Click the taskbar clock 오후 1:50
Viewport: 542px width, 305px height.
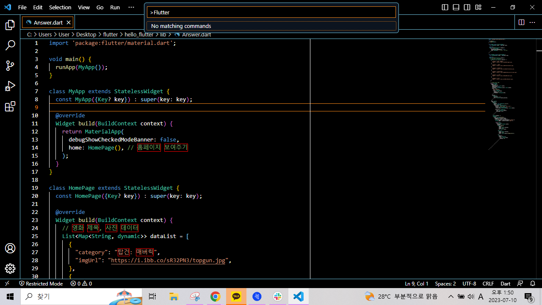pyautogui.click(x=503, y=297)
